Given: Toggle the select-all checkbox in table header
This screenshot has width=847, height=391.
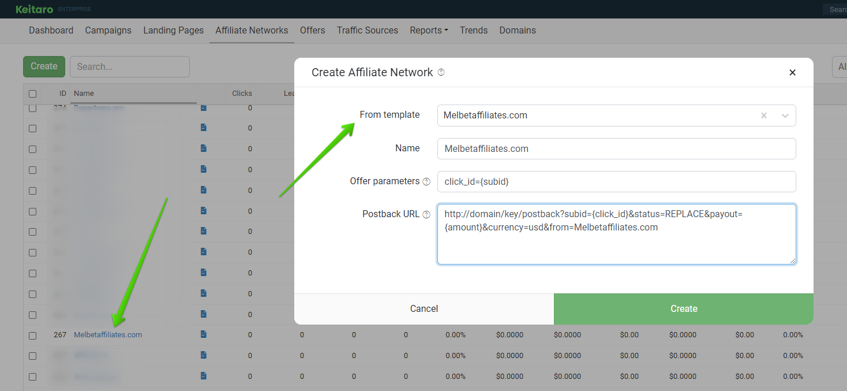Looking at the screenshot, I should point(32,94).
